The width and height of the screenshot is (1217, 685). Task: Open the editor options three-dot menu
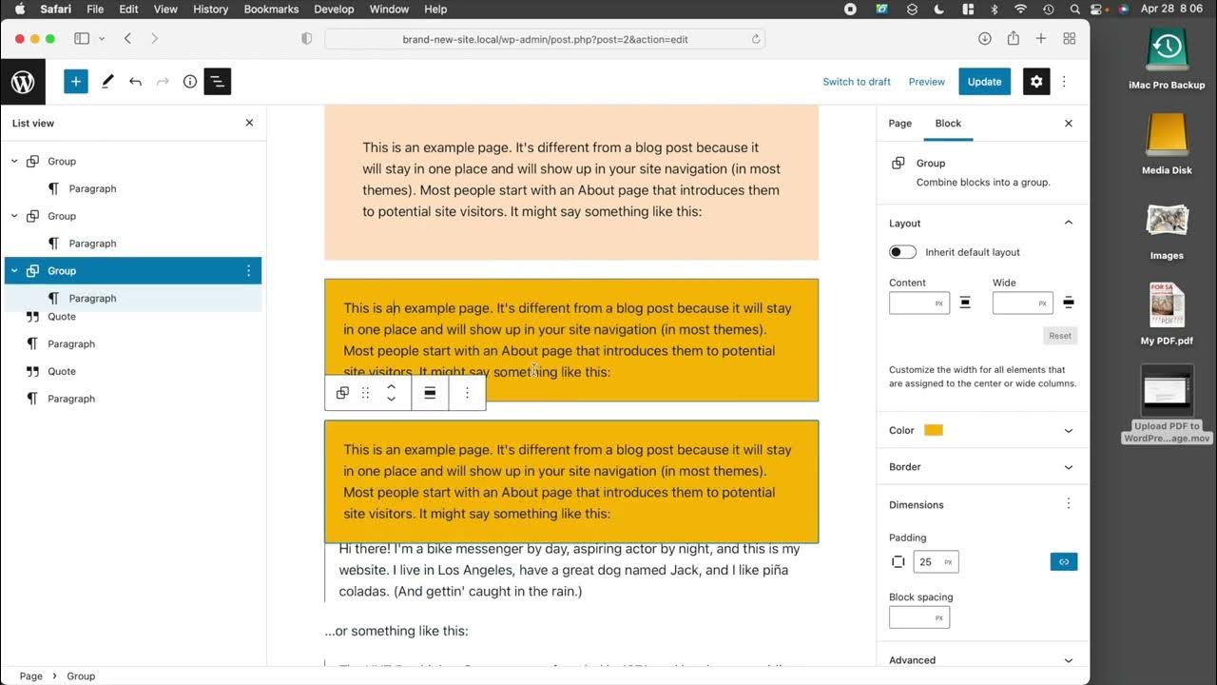(x=1064, y=82)
